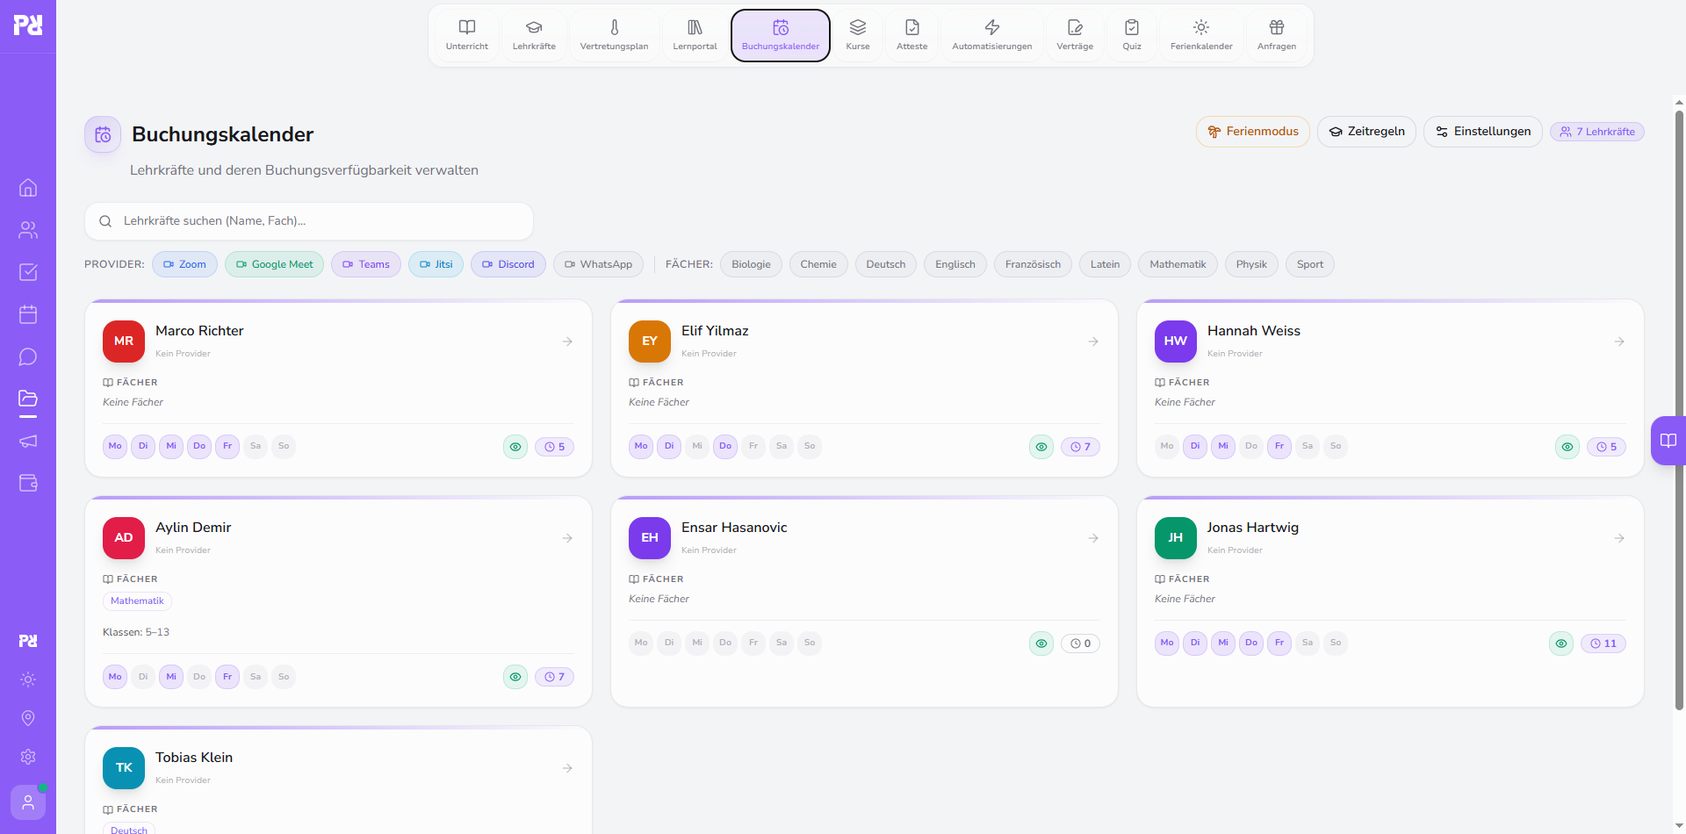Open the Einstellungen button
1686x834 pixels.
click(x=1483, y=132)
